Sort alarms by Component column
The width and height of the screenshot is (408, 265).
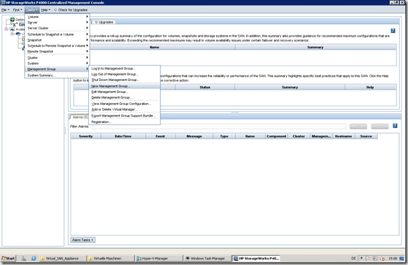pos(276,136)
